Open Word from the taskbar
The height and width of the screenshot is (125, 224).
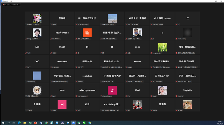(x=41, y=123)
